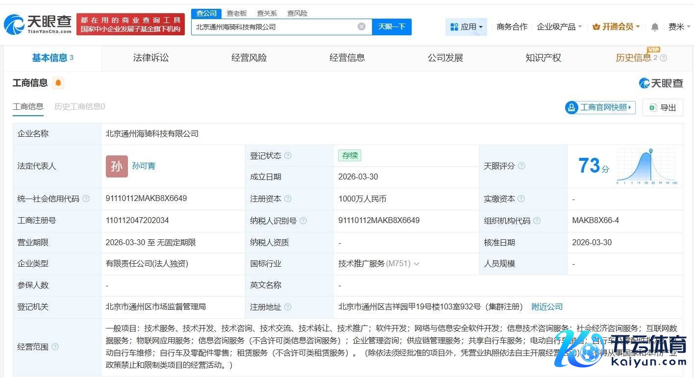Screen dimensions: 694x378
Task: Select the 查老板 search mode tab
Action: coord(236,13)
